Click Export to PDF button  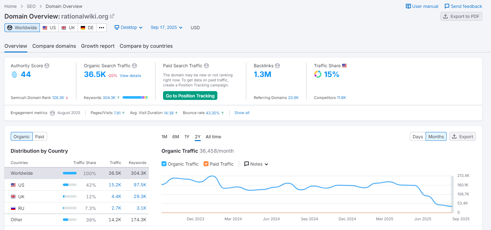point(461,16)
